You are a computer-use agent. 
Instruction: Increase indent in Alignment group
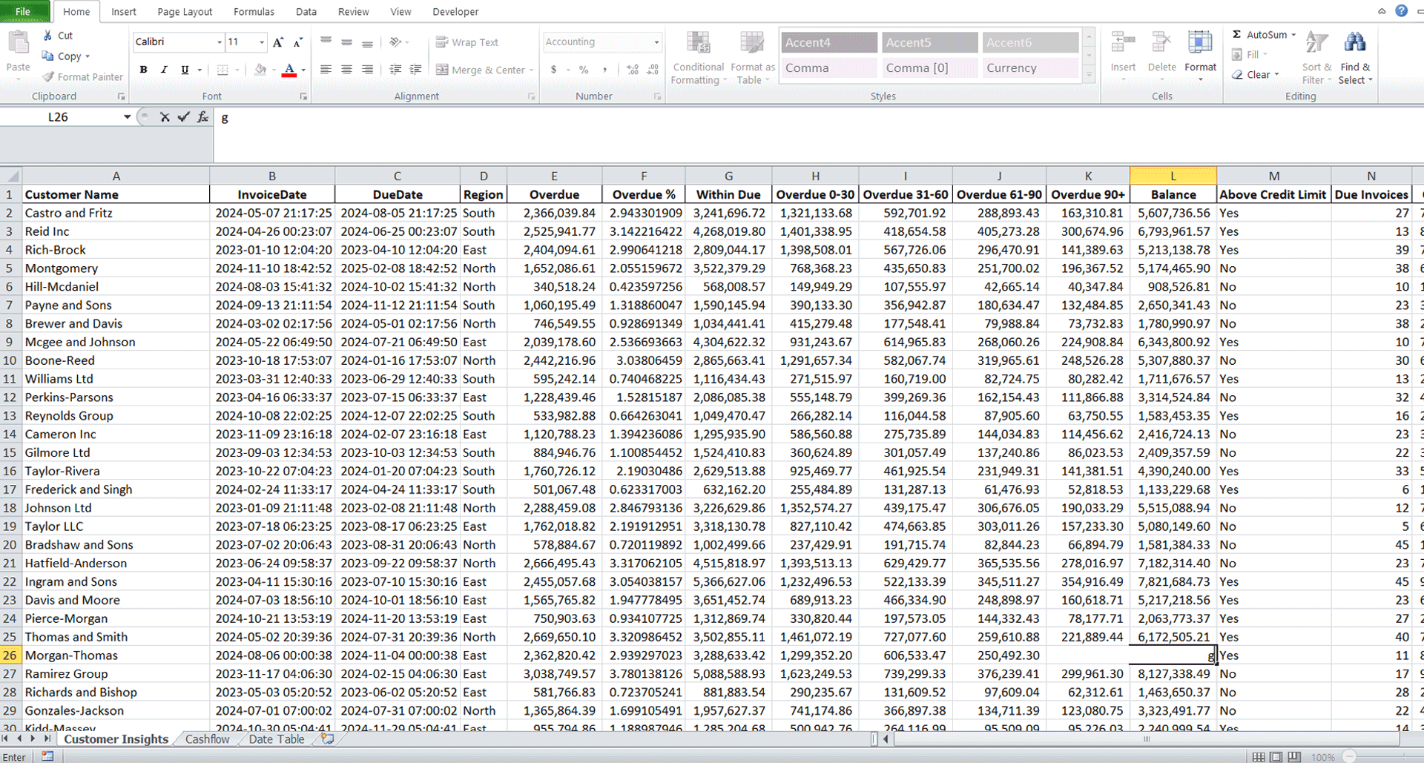[x=416, y=70]
